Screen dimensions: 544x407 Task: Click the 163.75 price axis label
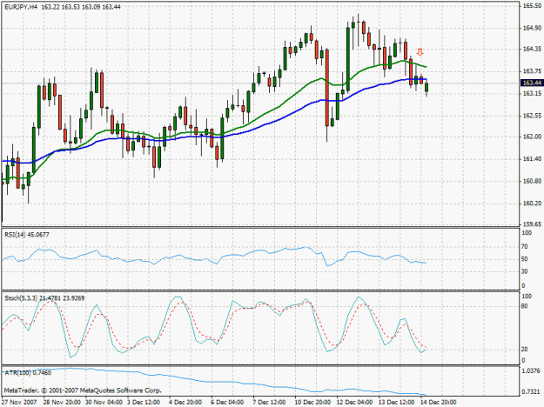coord(532,71)
